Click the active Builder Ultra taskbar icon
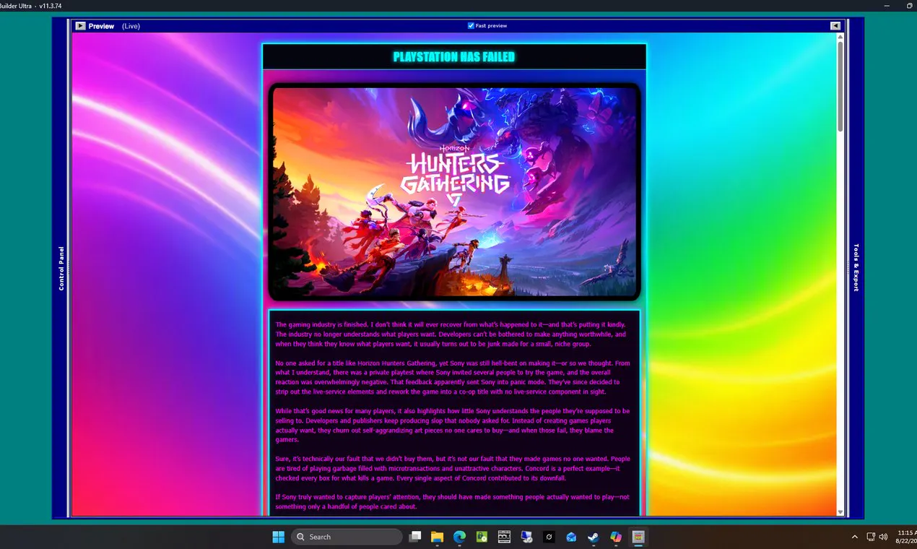This screenshot has width=917, height=549. pyautogui.click(x=638, y=537)
